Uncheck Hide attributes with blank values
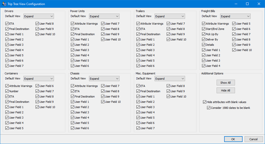This screenshot has height=144, width=265. point(204,102)
